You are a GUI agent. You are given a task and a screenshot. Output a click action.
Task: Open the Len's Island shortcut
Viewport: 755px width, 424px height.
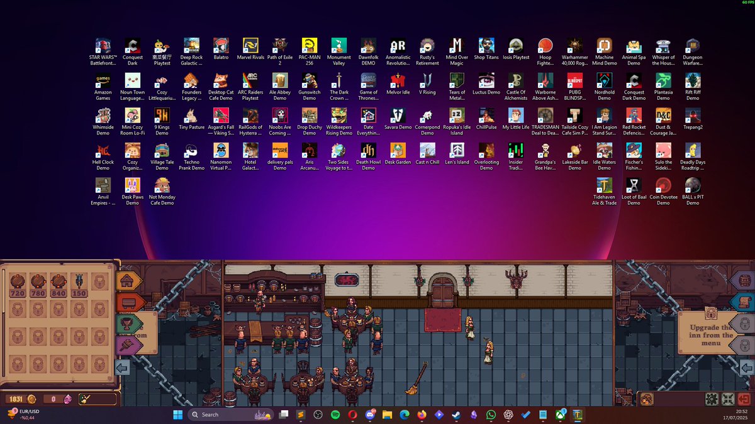pyautogui.click(x=457, y=155)
